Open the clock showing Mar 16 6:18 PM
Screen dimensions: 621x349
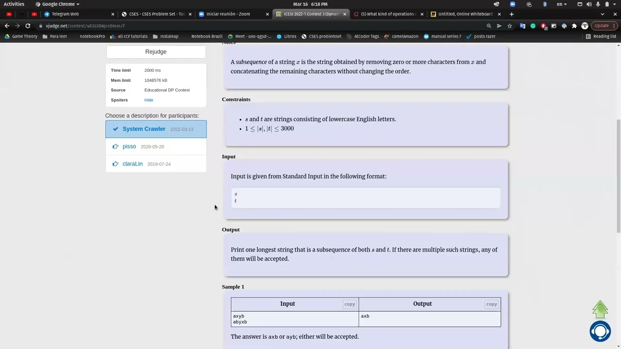coord(310,4)
